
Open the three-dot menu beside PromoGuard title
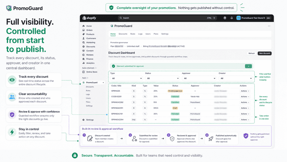pyautogui.click(x=269, y=26)
